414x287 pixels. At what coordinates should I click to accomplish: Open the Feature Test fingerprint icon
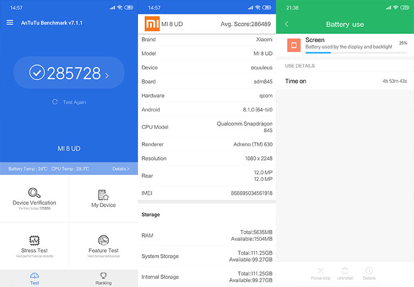point(103,240)
